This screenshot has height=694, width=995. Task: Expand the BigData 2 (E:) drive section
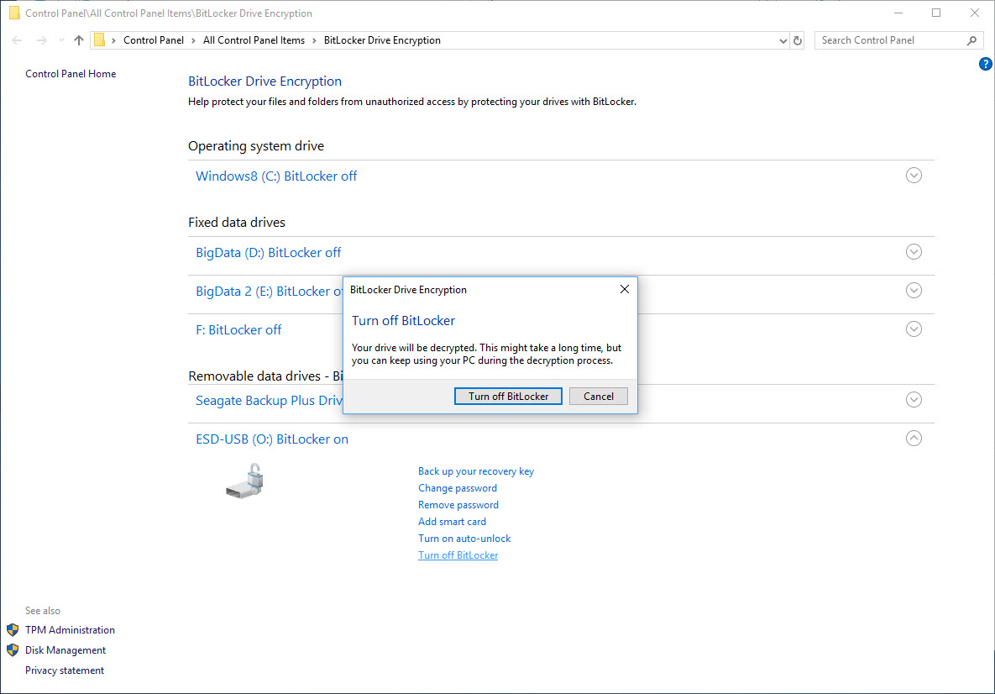coord(914,290)
